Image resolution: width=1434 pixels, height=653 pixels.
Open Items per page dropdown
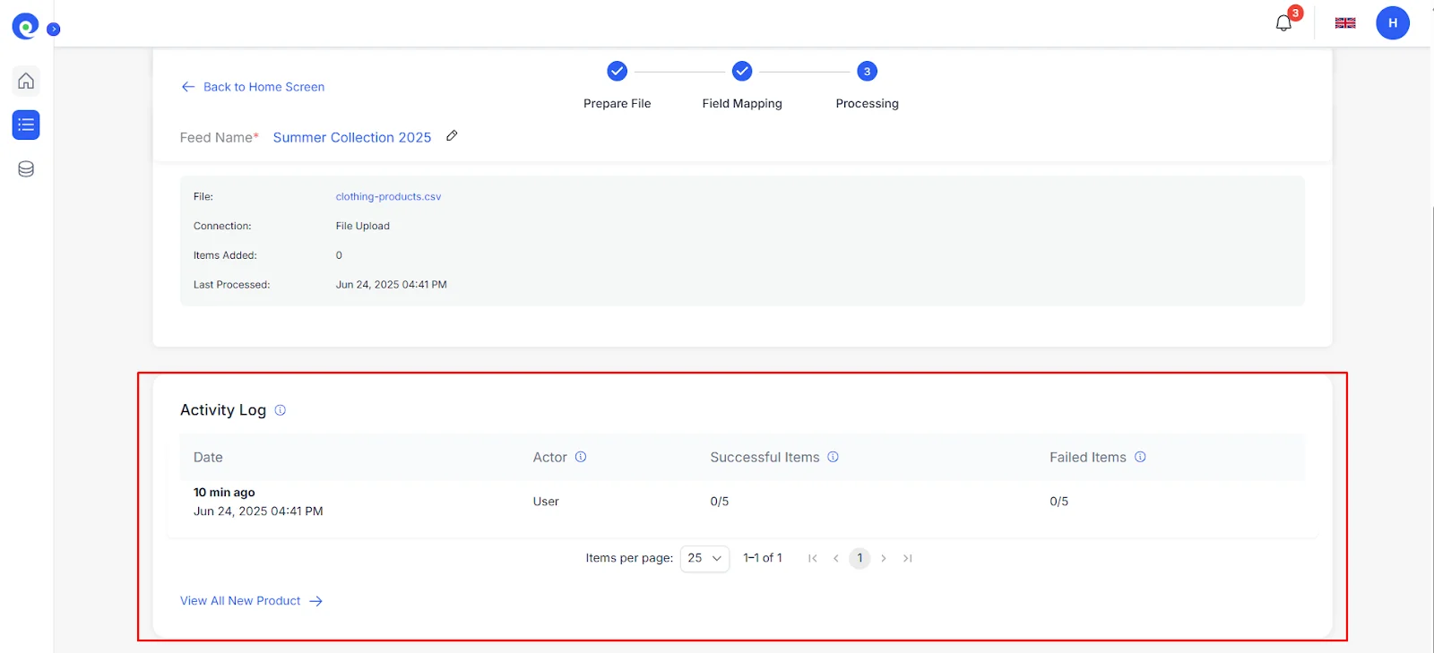(x=704, y=558)
